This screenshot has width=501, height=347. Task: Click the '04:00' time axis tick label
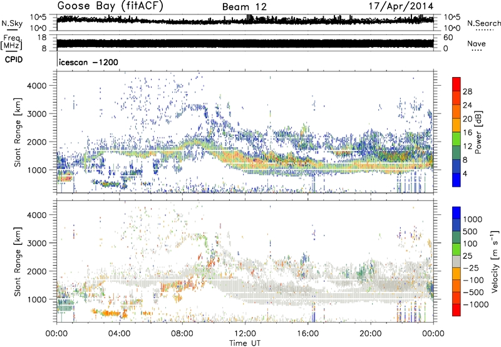tap(120, 334)
